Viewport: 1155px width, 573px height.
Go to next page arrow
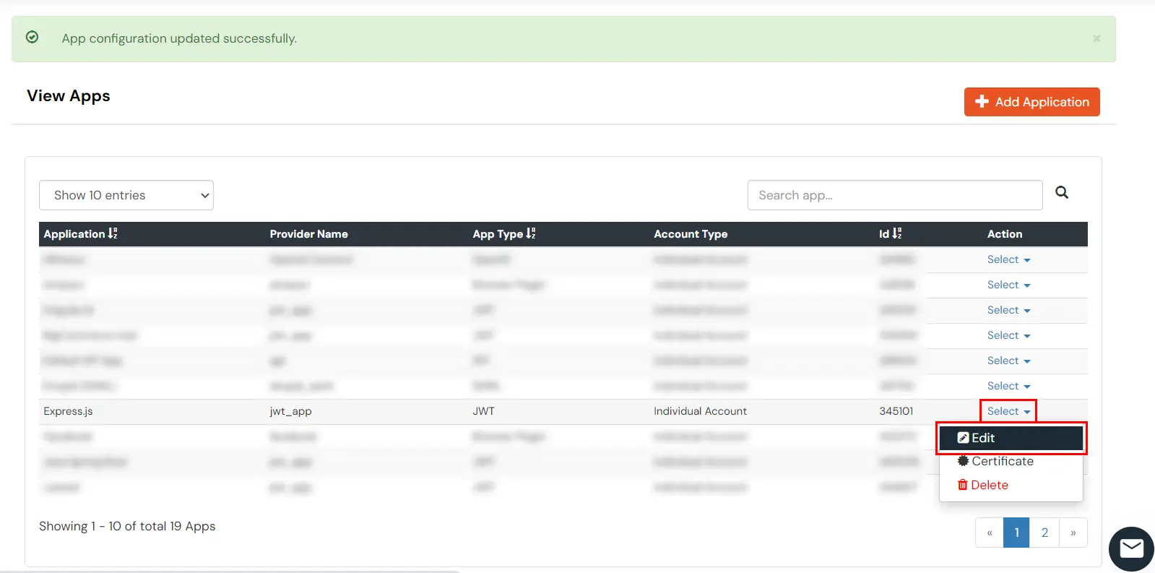(x=1073, y=533)
